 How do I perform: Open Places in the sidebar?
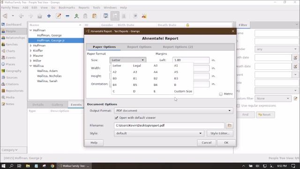tap(8, 64)
